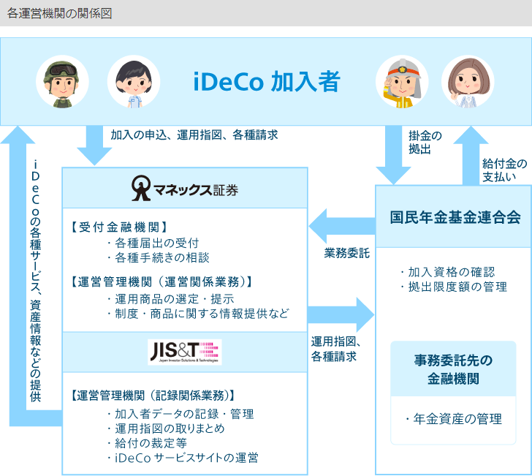Click the 業務委託 label
Image resolution: width=532 pixels, height=476 pixels.
coord(346,253)
